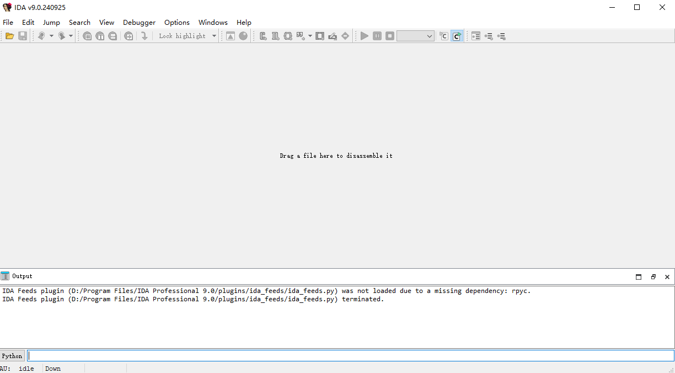
Task: Click the pencil edit toolbar icon
Action: [333, 36]
